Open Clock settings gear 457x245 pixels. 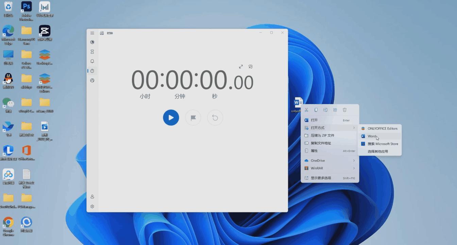tap(92, 207)
